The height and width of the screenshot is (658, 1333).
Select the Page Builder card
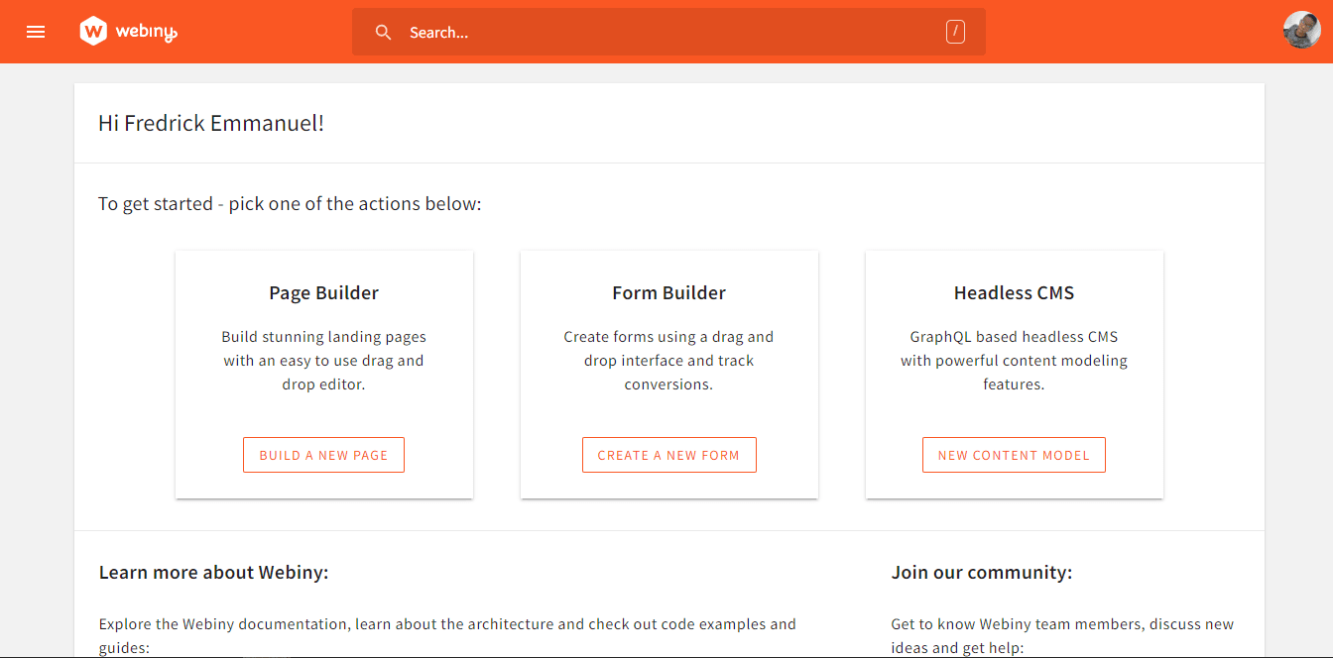pos(323,374)
